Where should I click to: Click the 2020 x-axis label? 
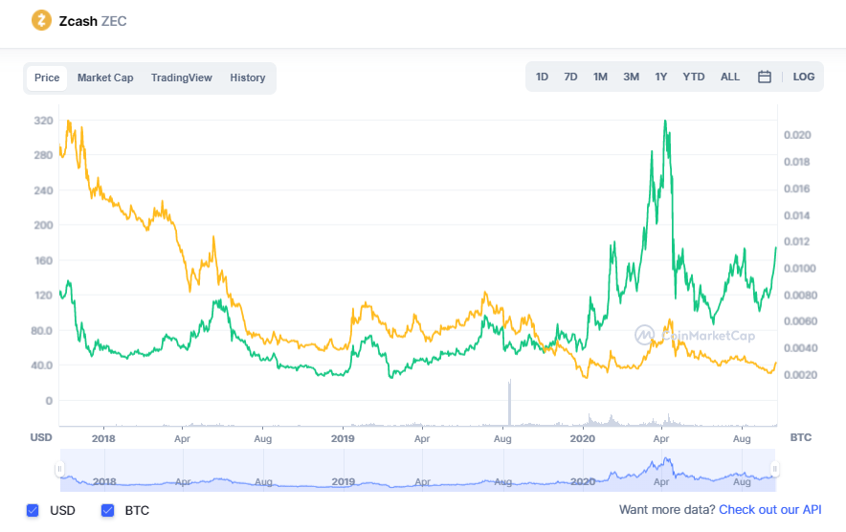(x=582, y=438)
